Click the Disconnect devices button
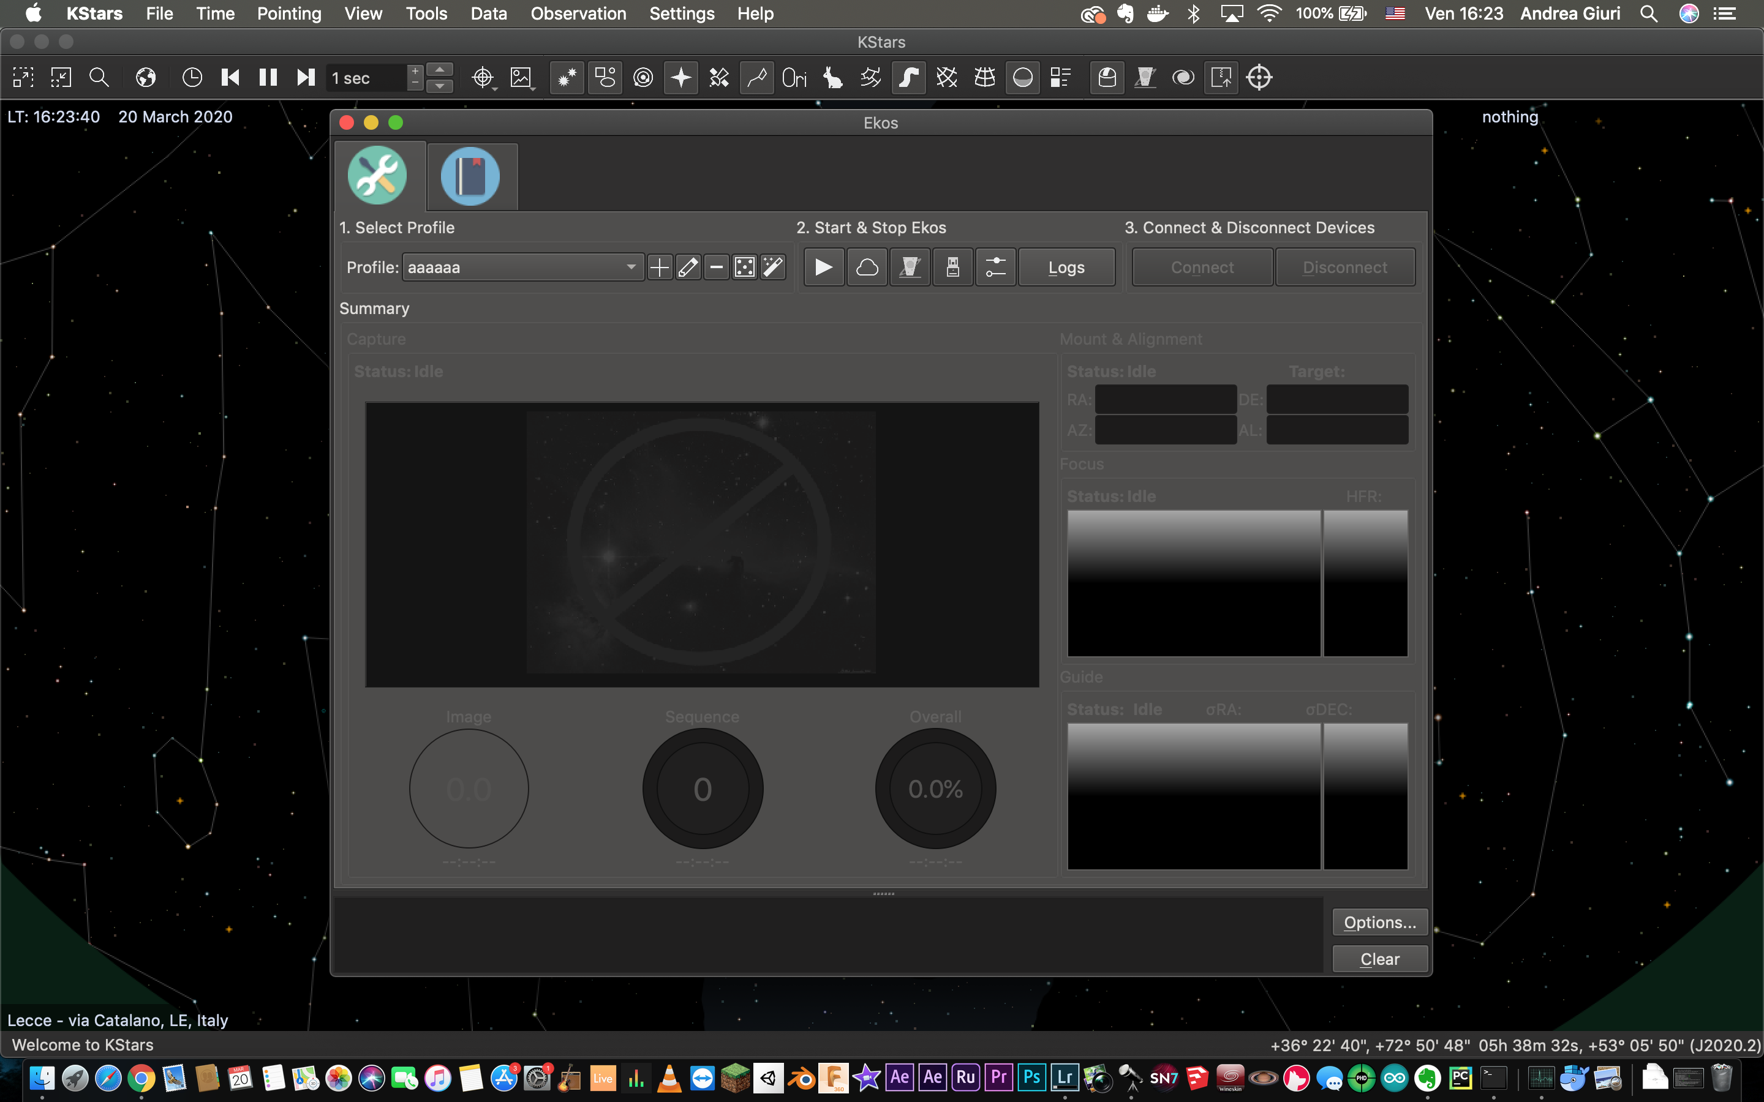The height and width of the screenshot is (1102, 1764). (x=1345, y=268)
